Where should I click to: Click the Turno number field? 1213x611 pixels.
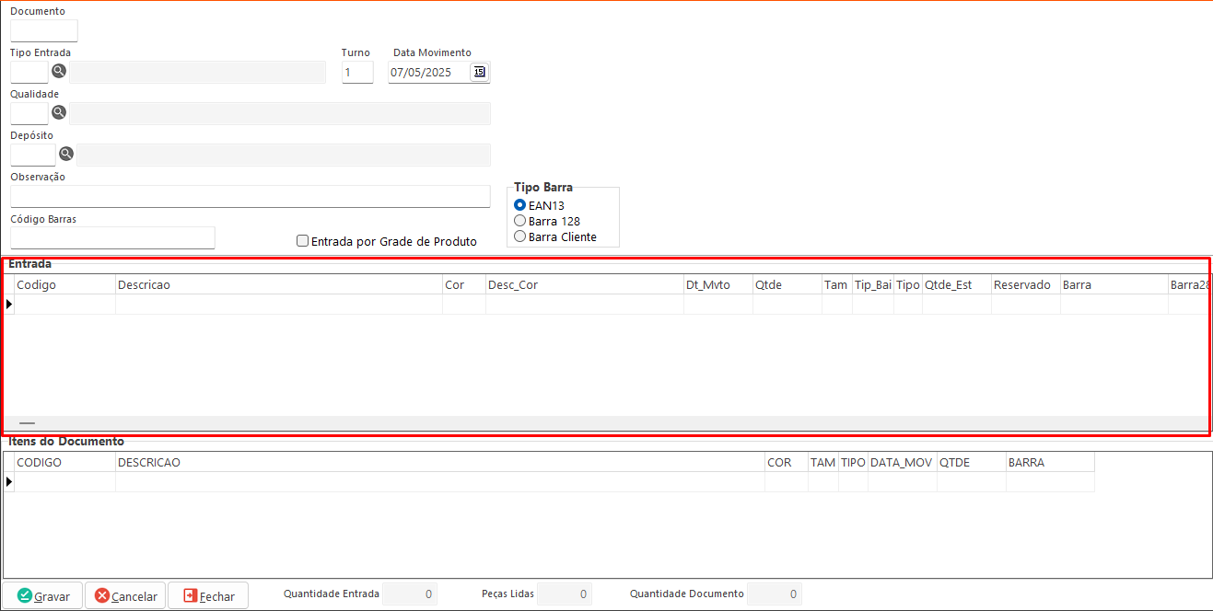click(x=357, y=72)
